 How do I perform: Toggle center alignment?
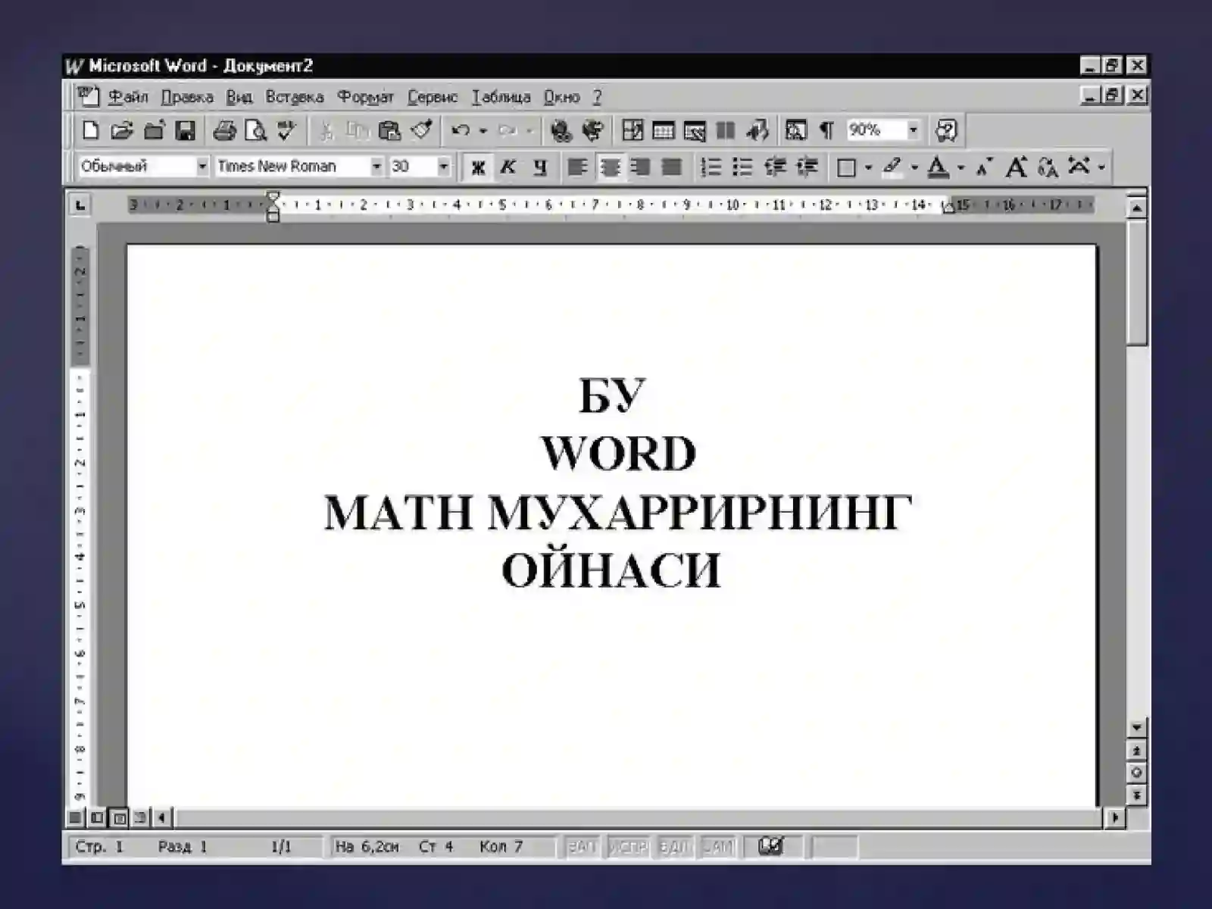[x=609, y=167]
